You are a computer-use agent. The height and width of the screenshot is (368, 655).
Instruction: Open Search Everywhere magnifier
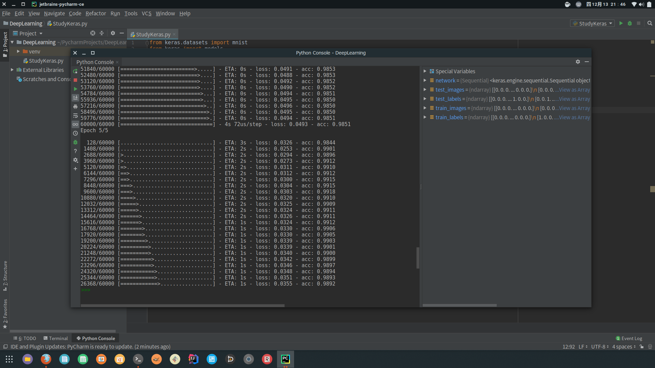click(x=650, y=23)
